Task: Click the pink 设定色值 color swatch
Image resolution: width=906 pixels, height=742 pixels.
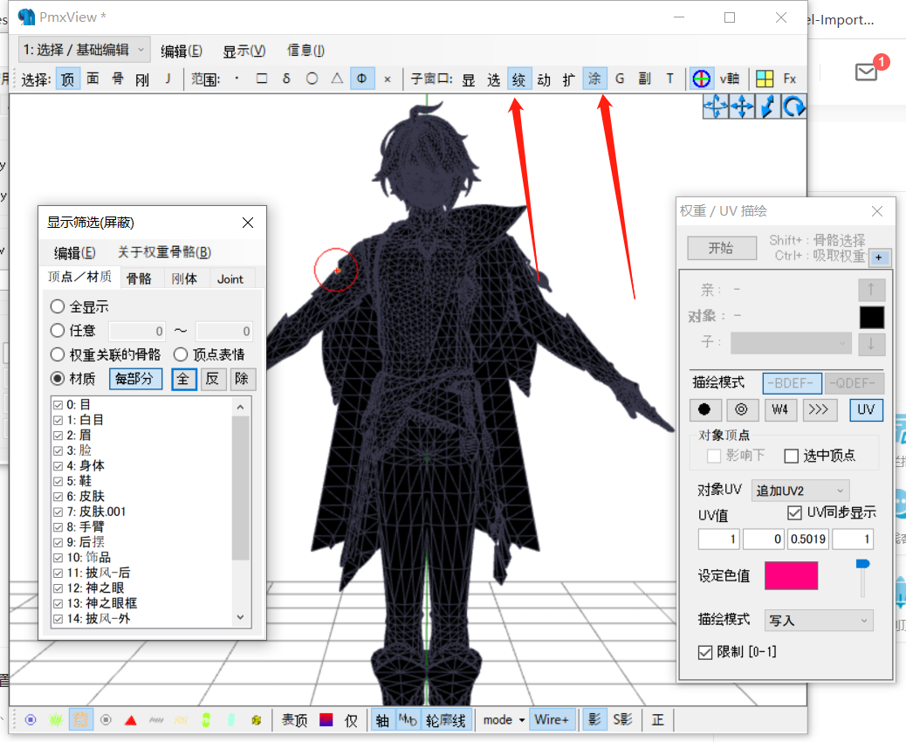Action: (791, 575)
